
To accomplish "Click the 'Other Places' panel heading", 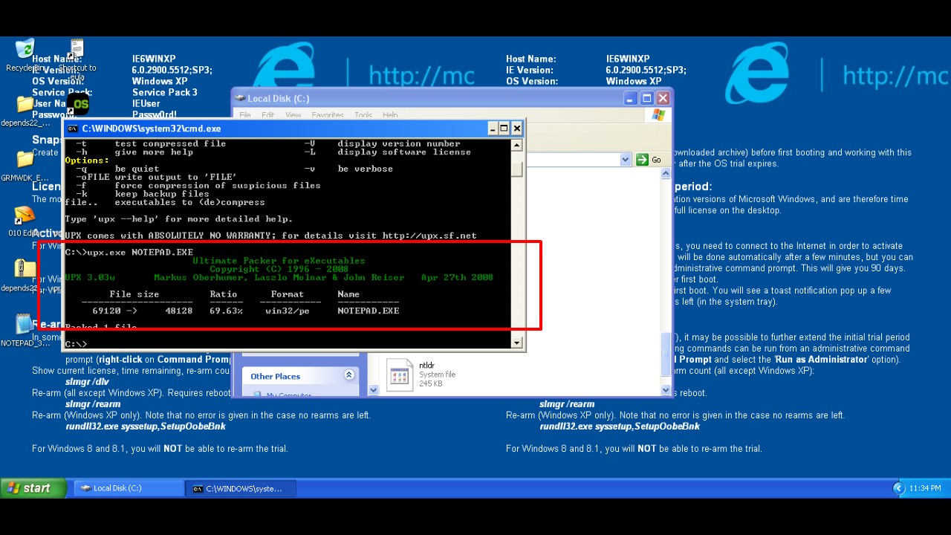I will 275,377.
